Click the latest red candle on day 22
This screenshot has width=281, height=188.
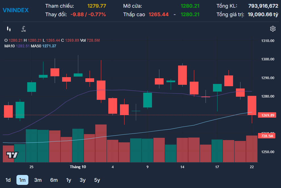252,105
